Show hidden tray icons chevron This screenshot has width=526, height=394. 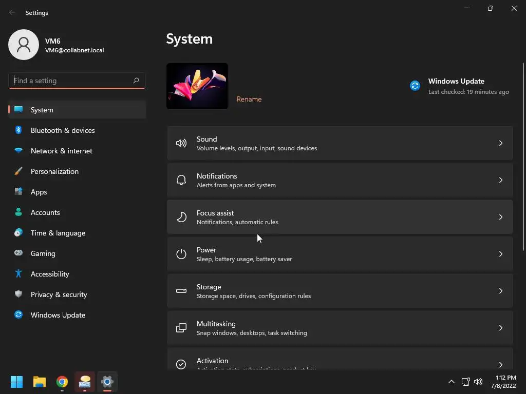click(x=452, y=382)
